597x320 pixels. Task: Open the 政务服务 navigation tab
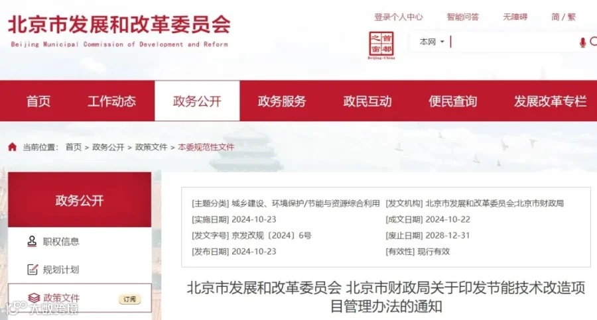[x=282, y=101]
